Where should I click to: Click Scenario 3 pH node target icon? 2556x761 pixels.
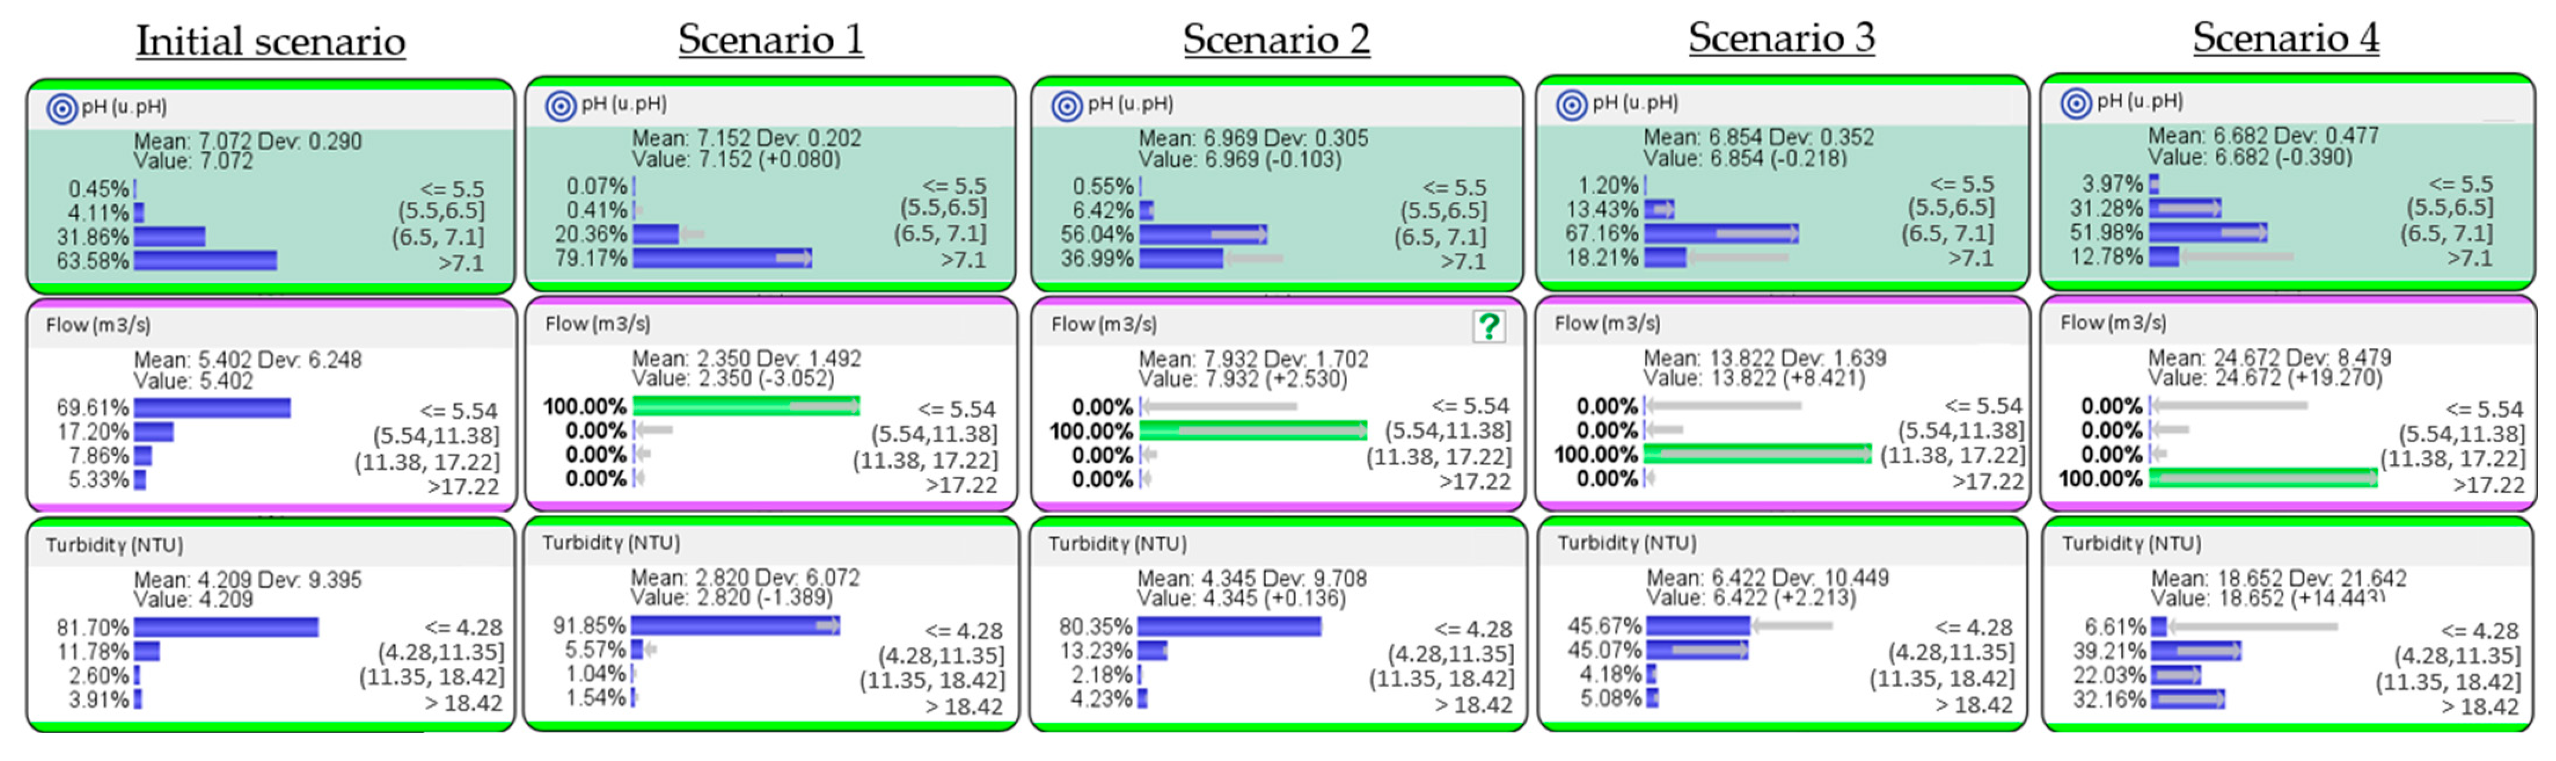pos(1572,104)
